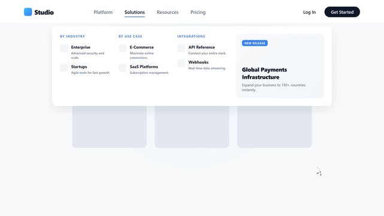Click the Get Started button
This screenshot has height=216, width=384.
tap(342, 12)
